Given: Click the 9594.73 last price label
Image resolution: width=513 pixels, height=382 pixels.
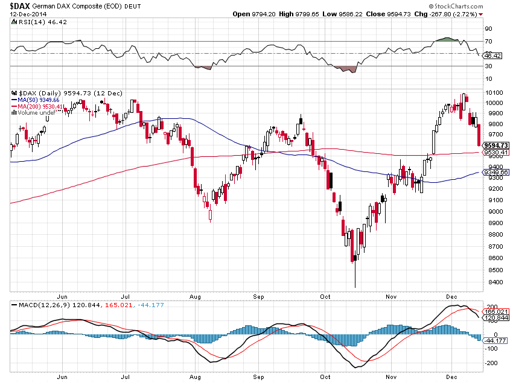Looking at the screenshot, I should (496, 145).
